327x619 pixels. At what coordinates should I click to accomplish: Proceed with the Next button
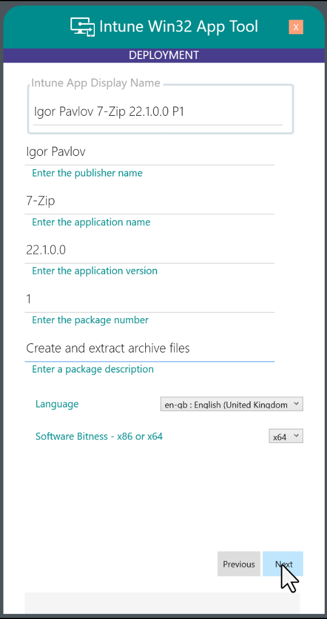[x=283, y=564]
